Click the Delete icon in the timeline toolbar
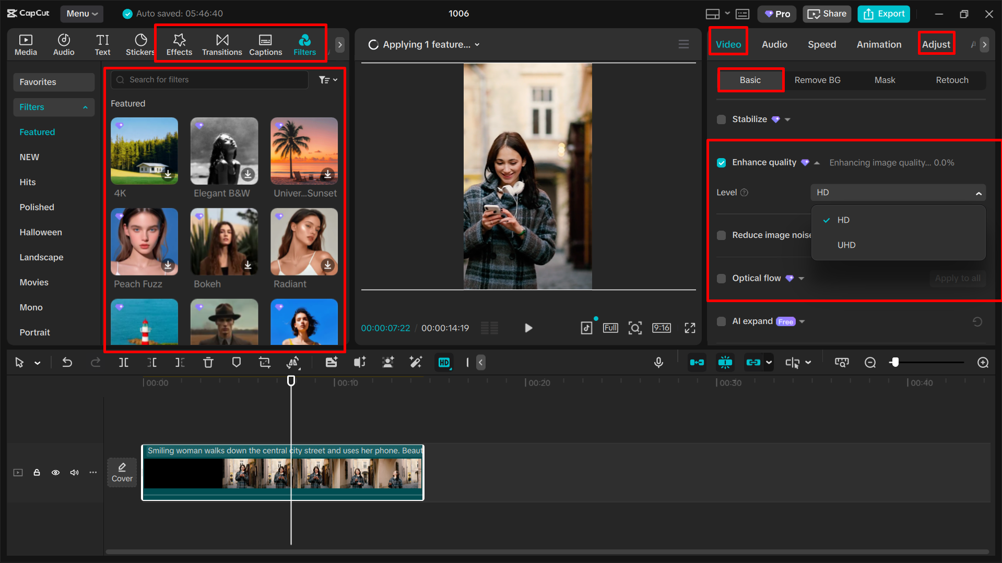The width and height of the screenshot is (1002, 563). tap(208, 362)
